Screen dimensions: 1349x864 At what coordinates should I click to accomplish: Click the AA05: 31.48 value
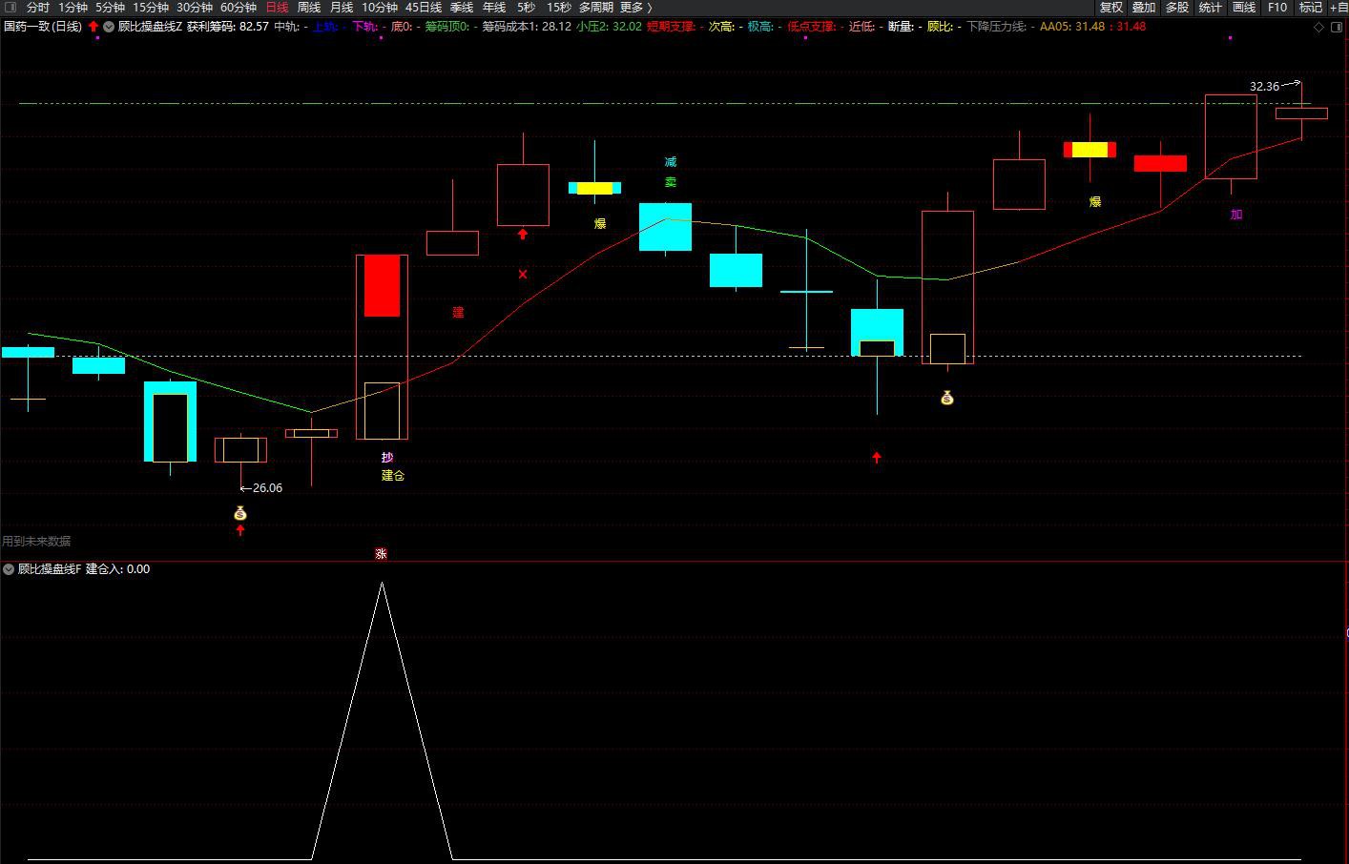tap(1072, 27)
